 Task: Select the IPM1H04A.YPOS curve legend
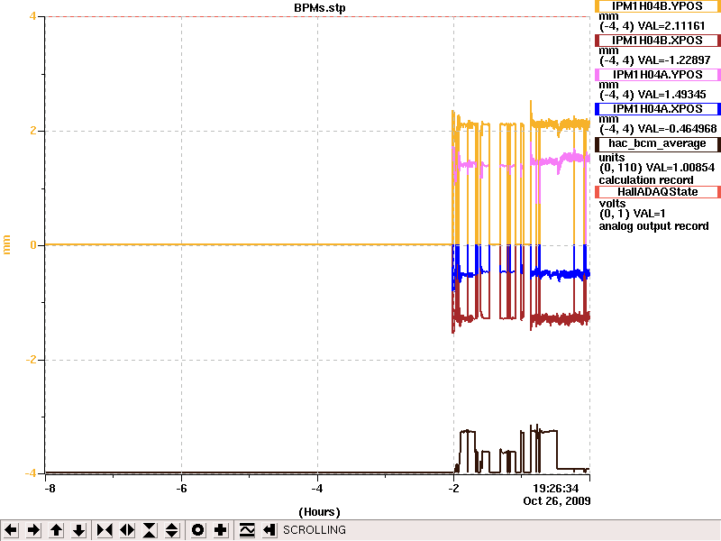coord(658,75)
